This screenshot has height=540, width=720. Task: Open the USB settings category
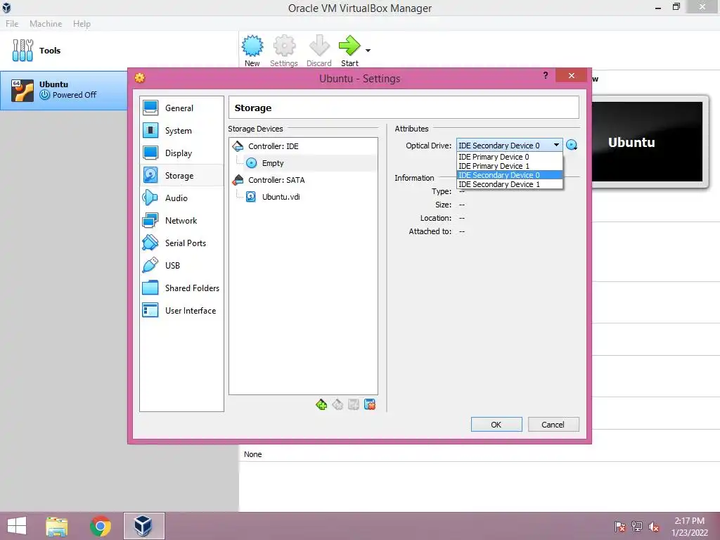click(181, 265)
